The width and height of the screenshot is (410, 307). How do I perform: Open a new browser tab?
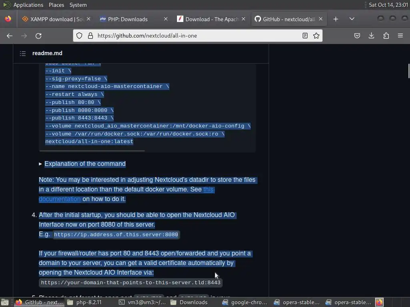click(x=336, y=19)
